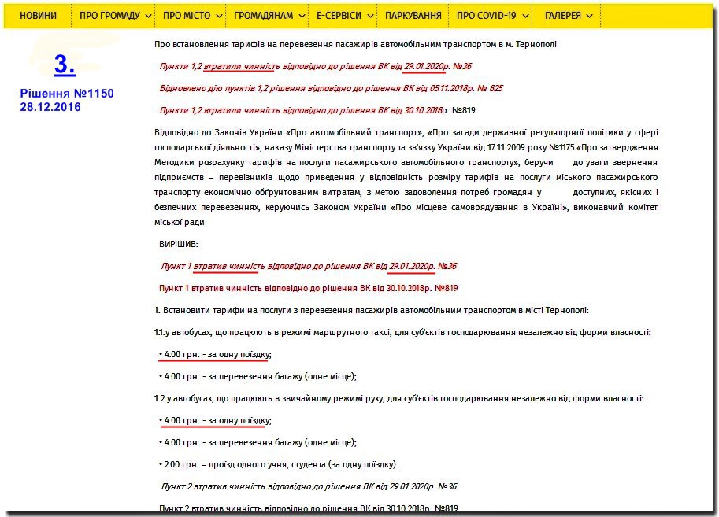Click the note "Відновлено дію пунктів 1,2"
This screenshot has width=719, height=517.
click(331, 88)
